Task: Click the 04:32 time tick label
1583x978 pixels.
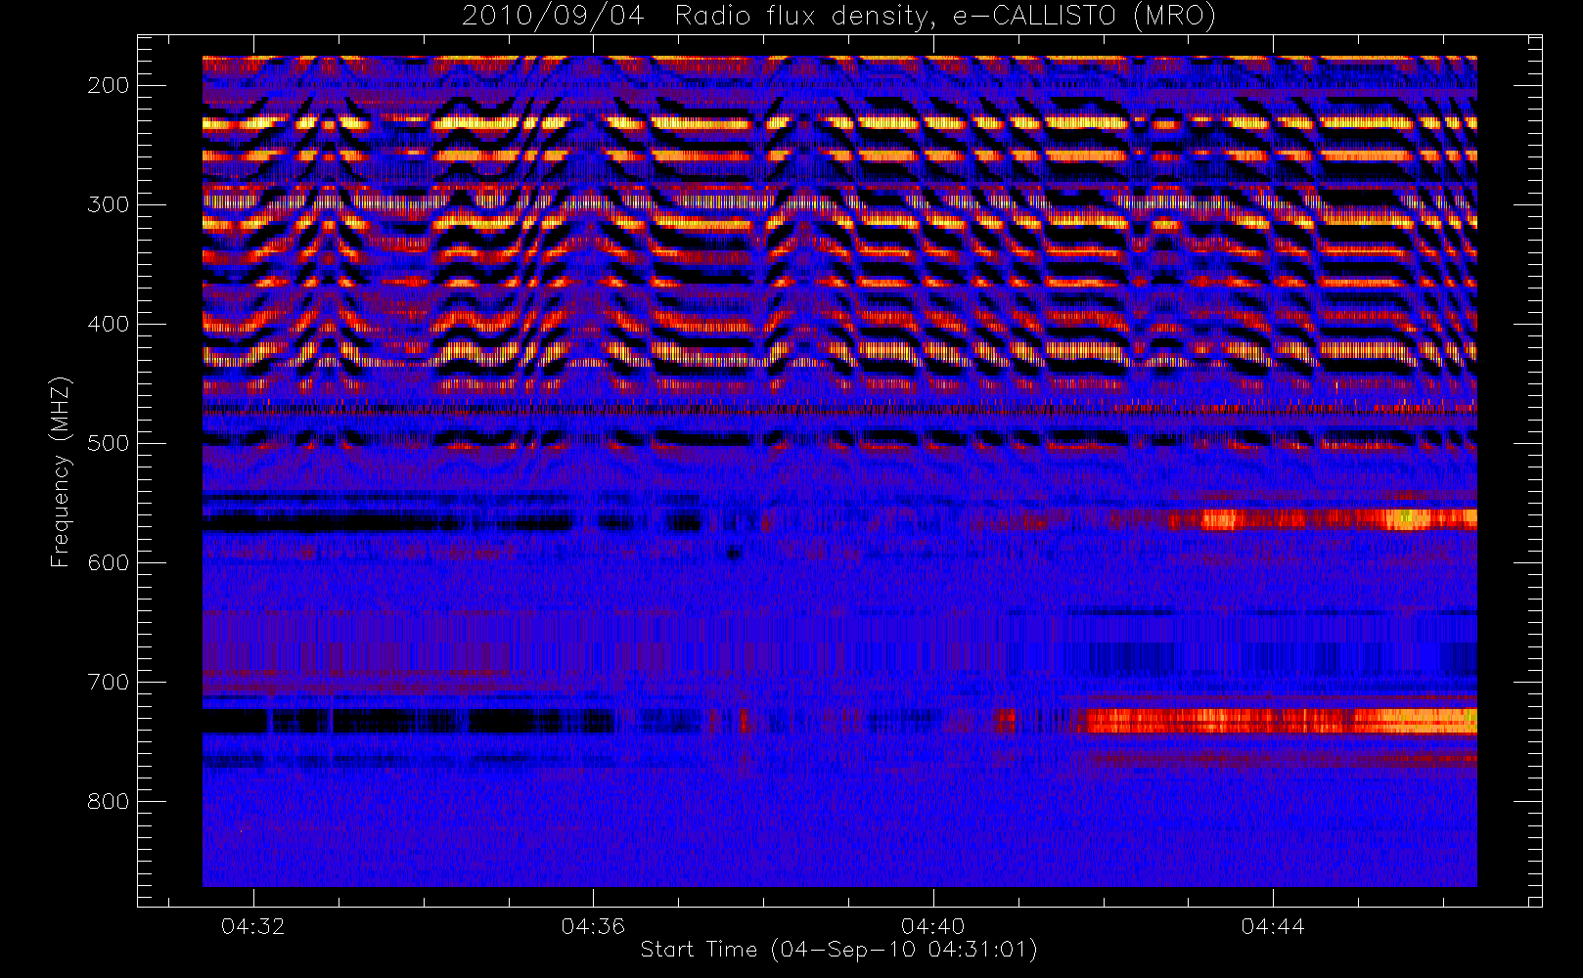Action: pos(253,926)
